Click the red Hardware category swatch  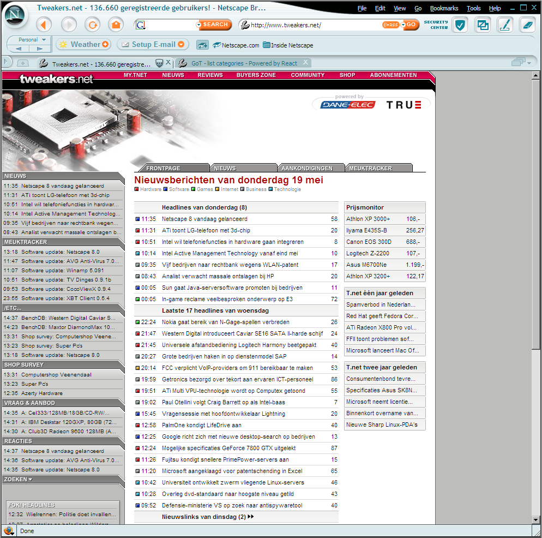point(136,189)
